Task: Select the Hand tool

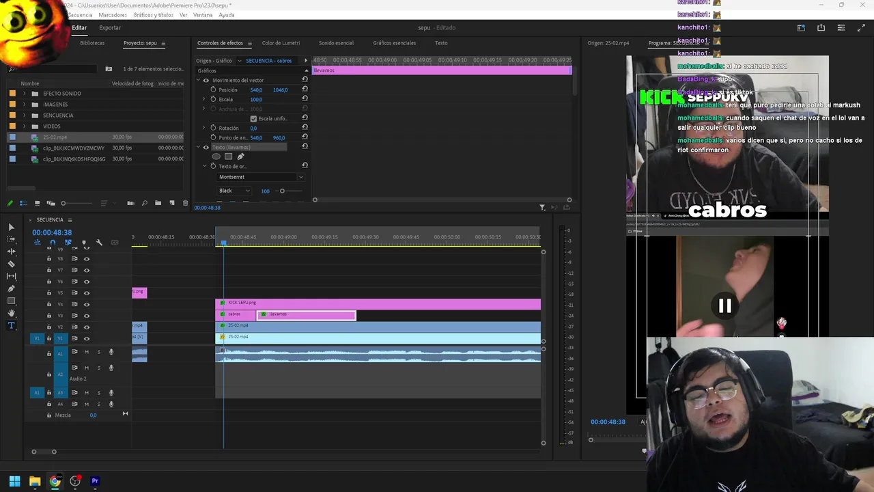Action: (11, 313)
